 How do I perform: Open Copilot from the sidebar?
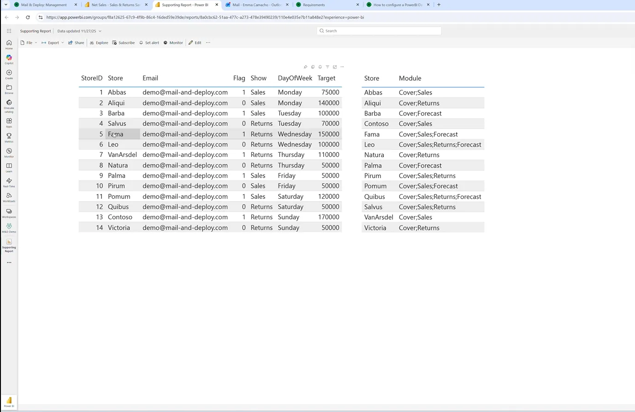9,60
